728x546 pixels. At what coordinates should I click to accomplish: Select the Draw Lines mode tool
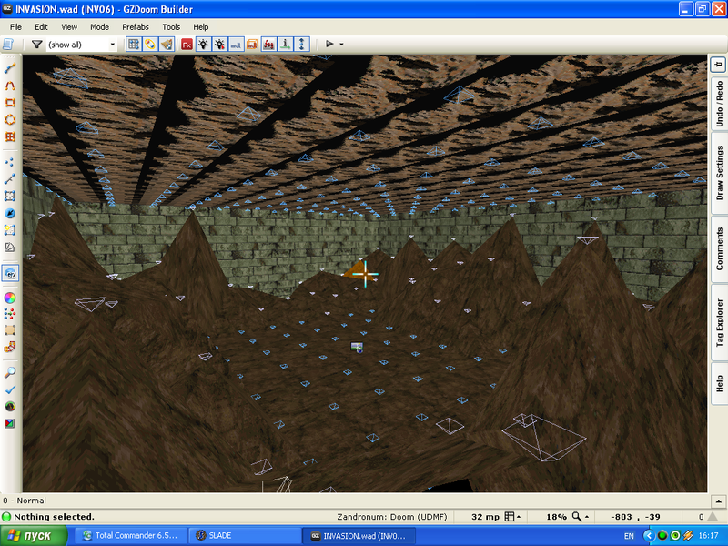[x=10, y=68]
